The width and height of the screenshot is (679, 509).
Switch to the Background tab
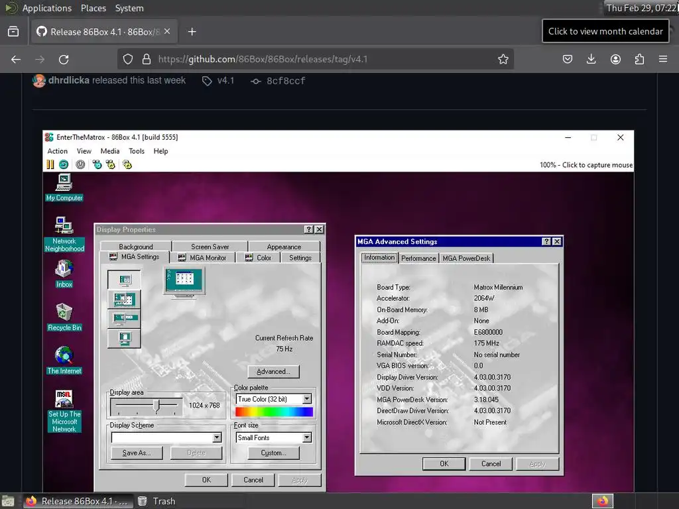(x=136, y=247)
